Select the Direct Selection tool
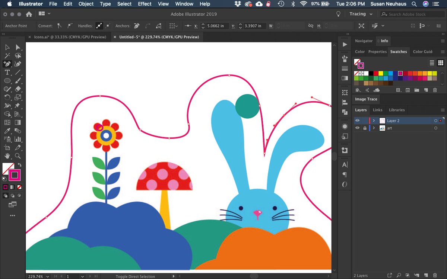The height and width of the screenshot is (279, 447). [18, 47]
